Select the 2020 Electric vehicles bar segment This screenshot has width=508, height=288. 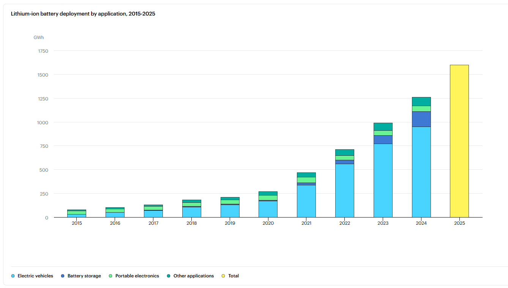click(x=268, y=209)
